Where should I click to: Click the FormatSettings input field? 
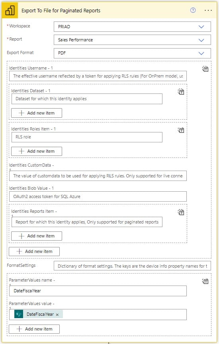pyautogui.click(x=132, y=266)
